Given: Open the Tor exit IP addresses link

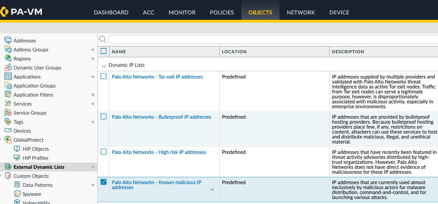Looking at the screenshot, I should point(157,77).
